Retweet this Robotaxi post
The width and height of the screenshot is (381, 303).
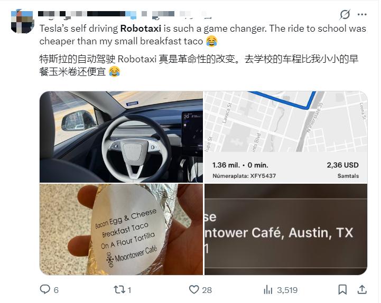[119, 289]
